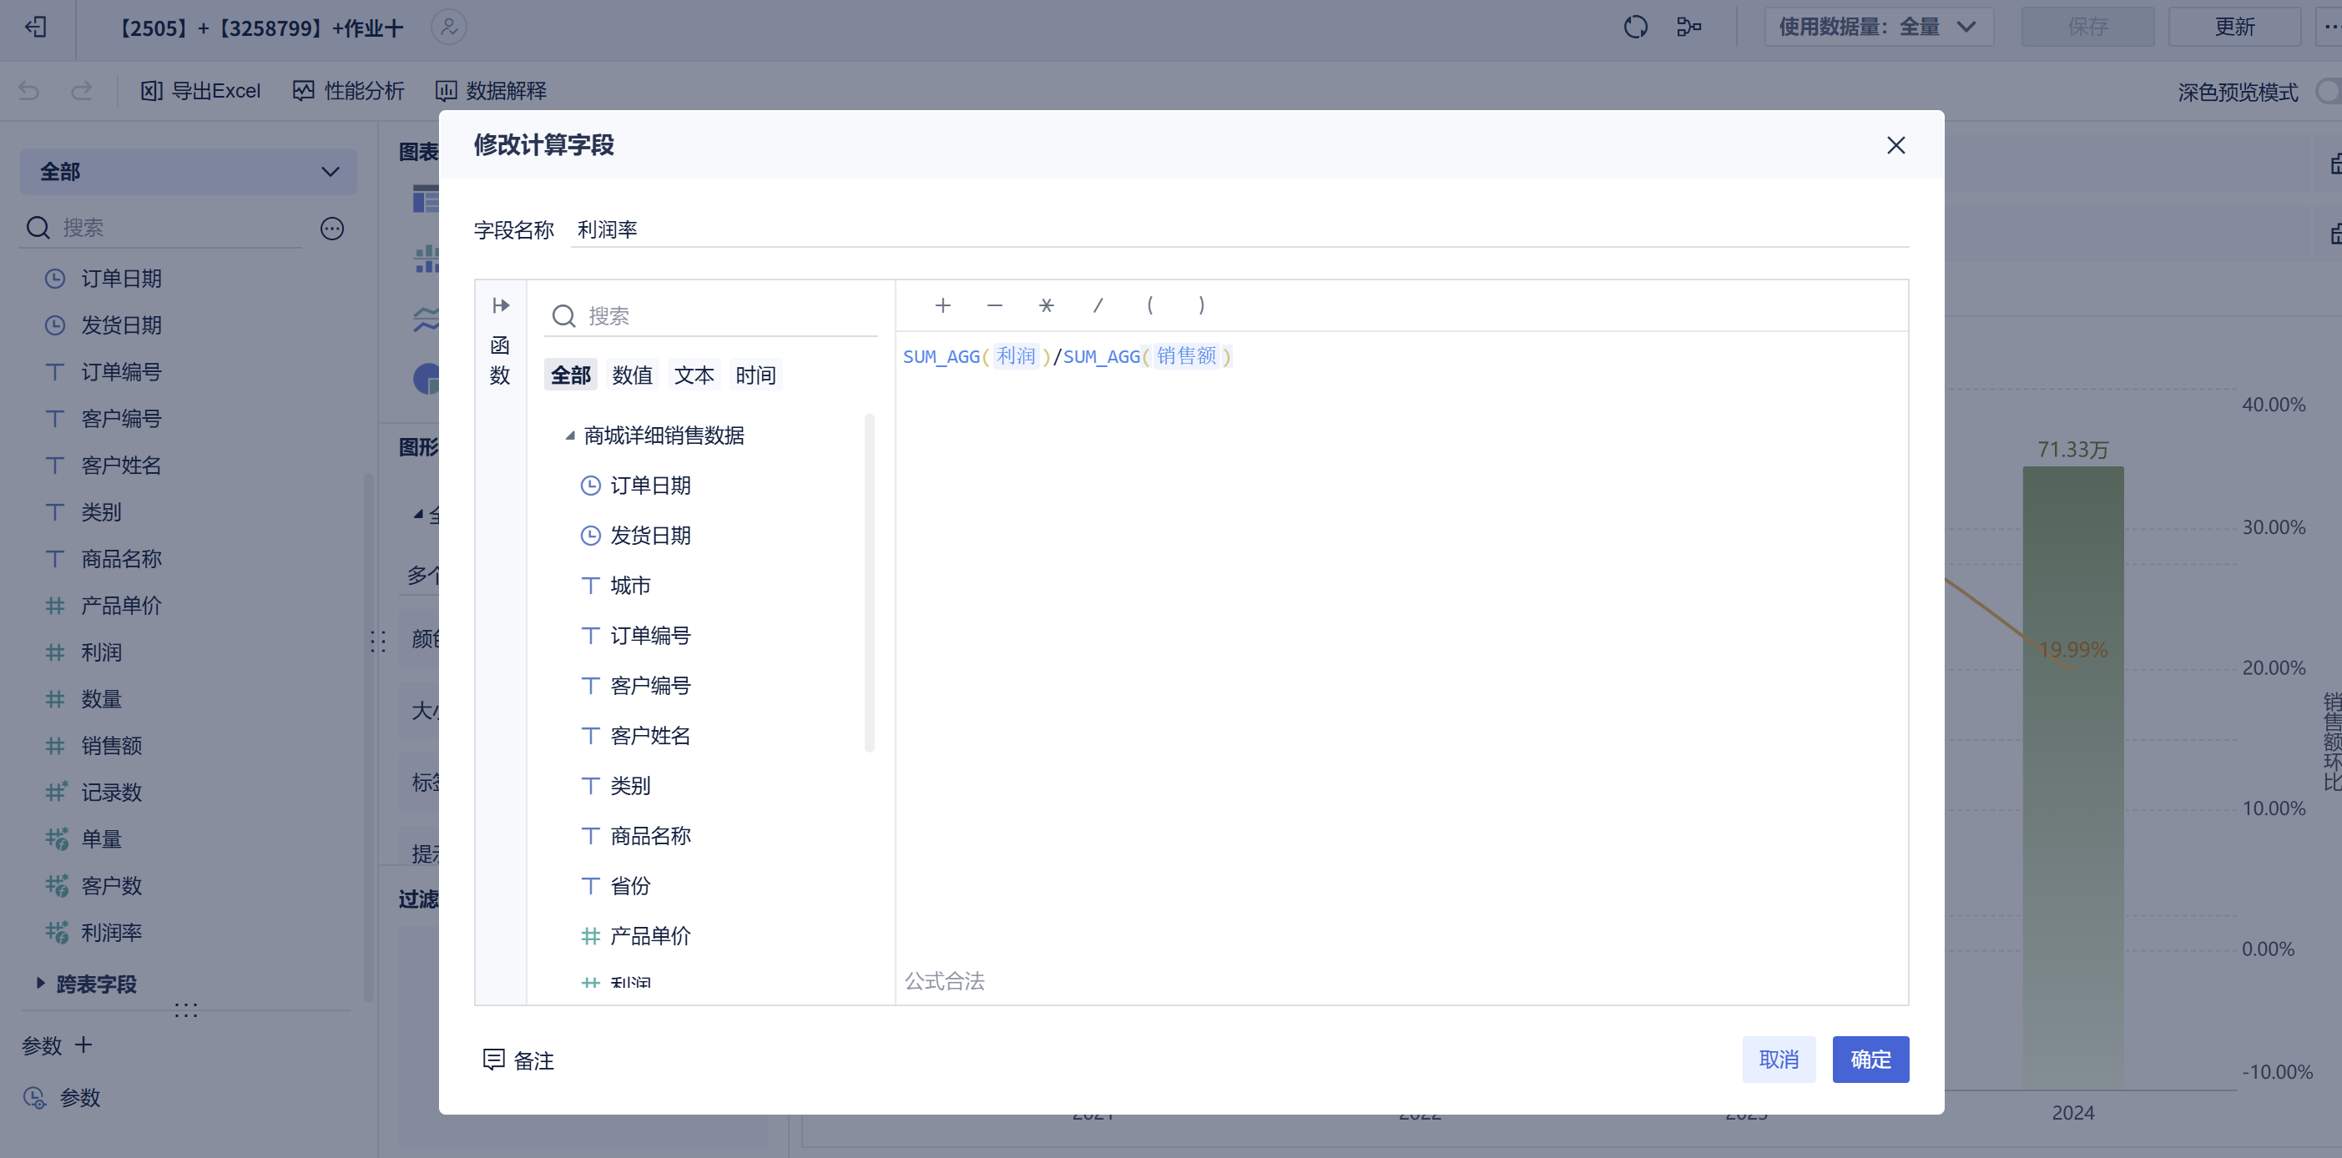The width and height of the screenshot is (2342, 1158).
Task: Click the undo arrow icon
Action: (29, 91)
